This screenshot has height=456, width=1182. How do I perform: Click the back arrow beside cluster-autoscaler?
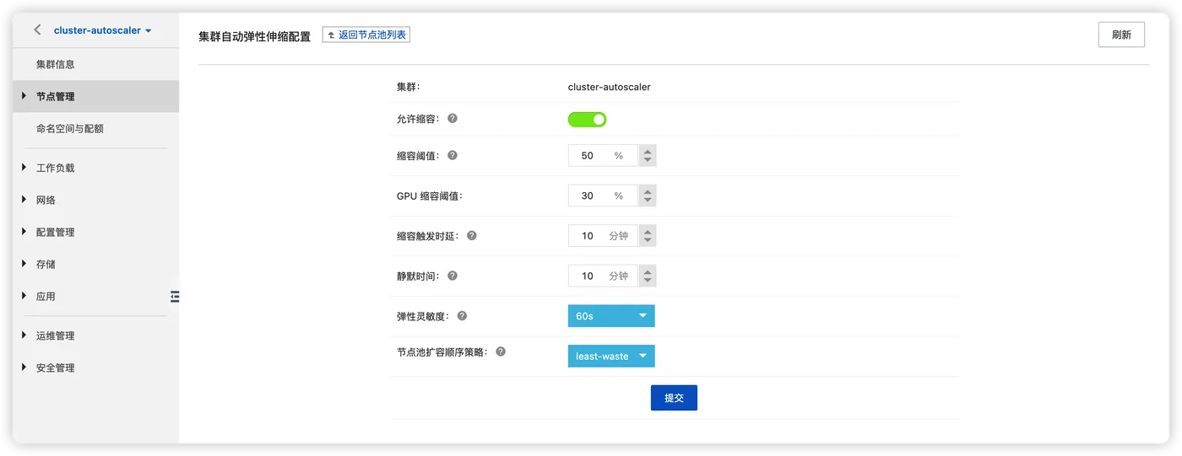tap(37, 30)
